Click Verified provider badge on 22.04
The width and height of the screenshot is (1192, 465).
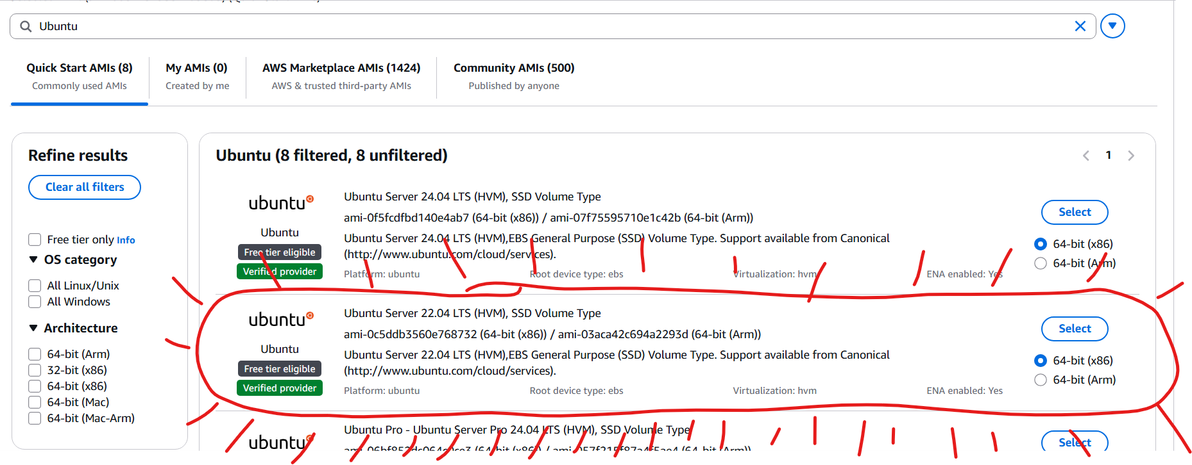point(280,388)
